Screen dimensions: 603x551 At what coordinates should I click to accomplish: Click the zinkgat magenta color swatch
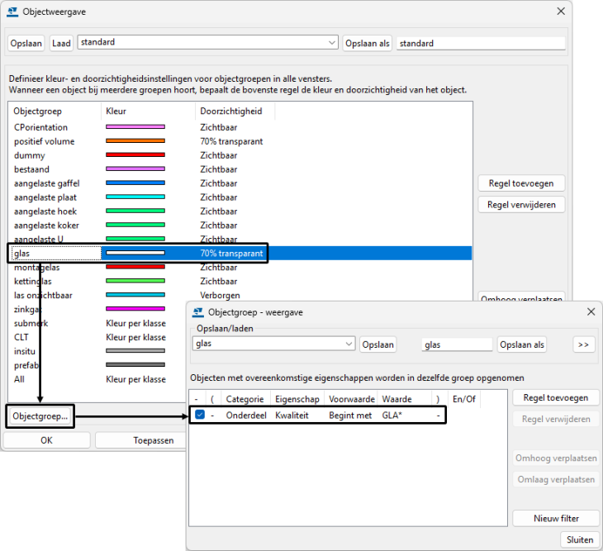click(135, 309)
